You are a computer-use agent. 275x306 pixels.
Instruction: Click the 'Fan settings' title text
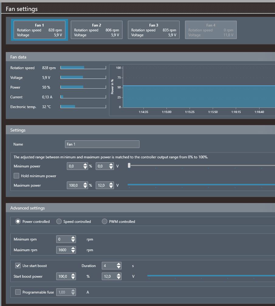click(x=22, y=9)
